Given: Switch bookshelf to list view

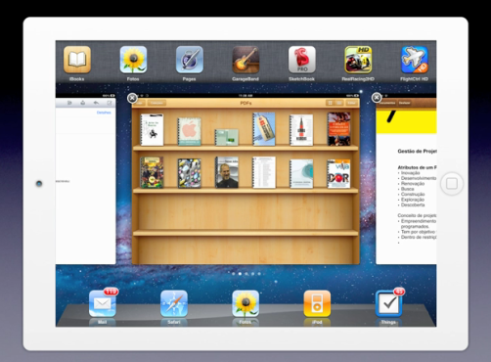Looking at the screenshot, I should click(338, 103).
